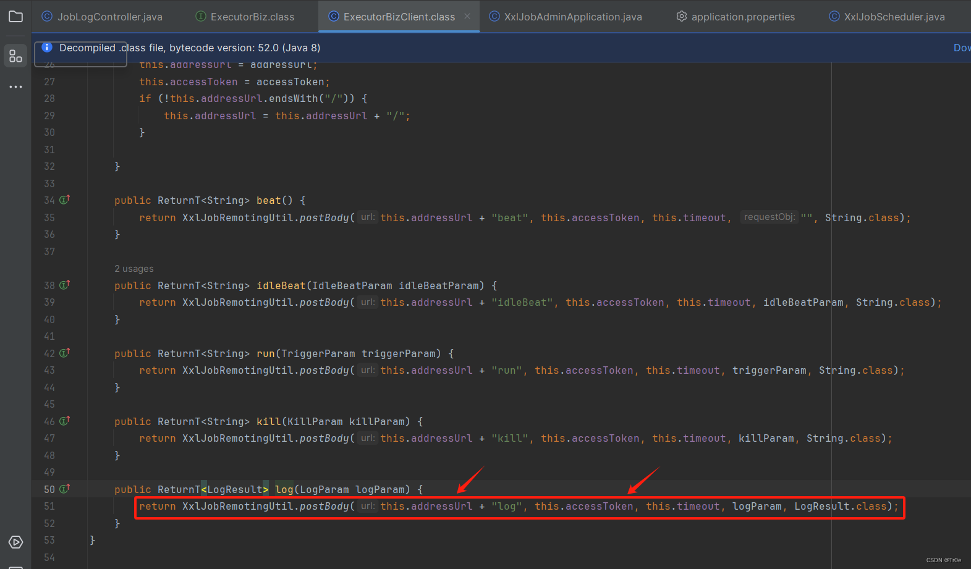
Task: Click the '2 usages' inlay hint
Action: coord(134,269)
